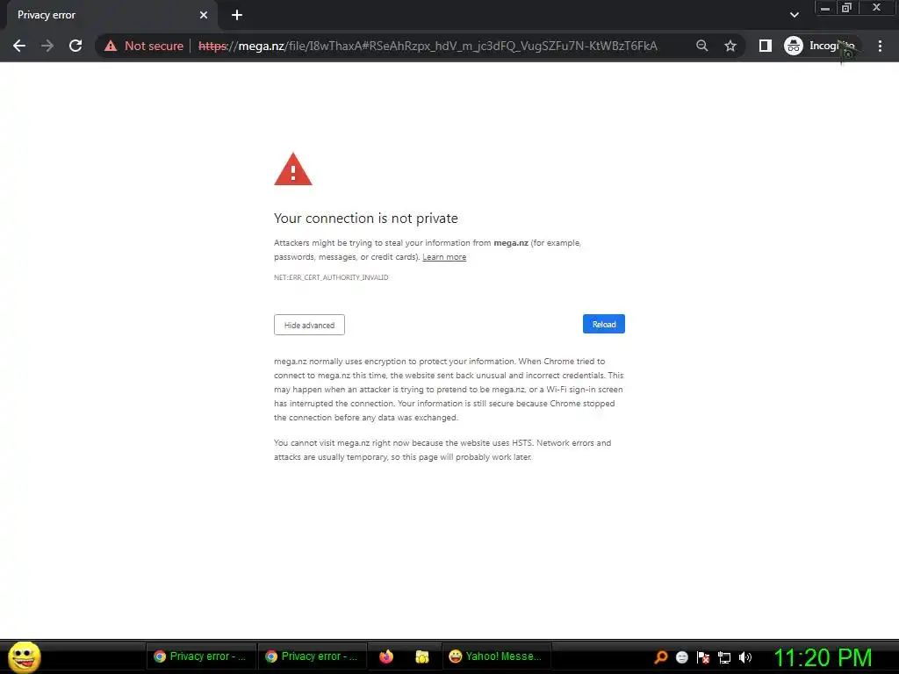Toggle the side panel icon
899x674 pixels.
point(765,46)
